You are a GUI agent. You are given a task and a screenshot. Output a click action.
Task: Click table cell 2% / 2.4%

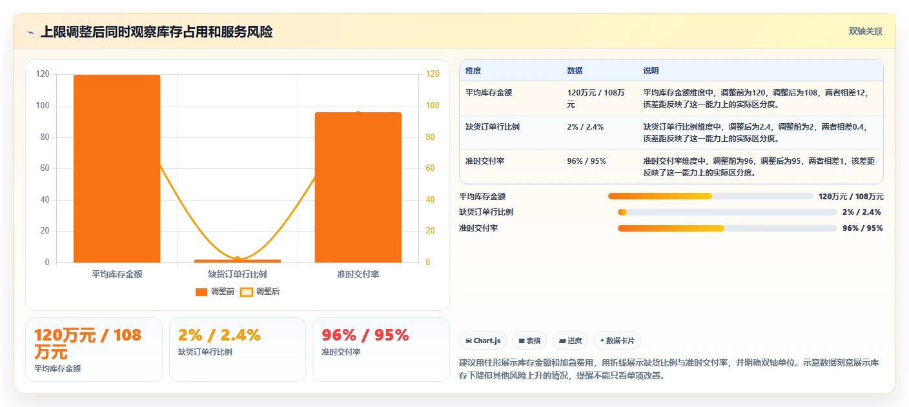tap(585, 127)
